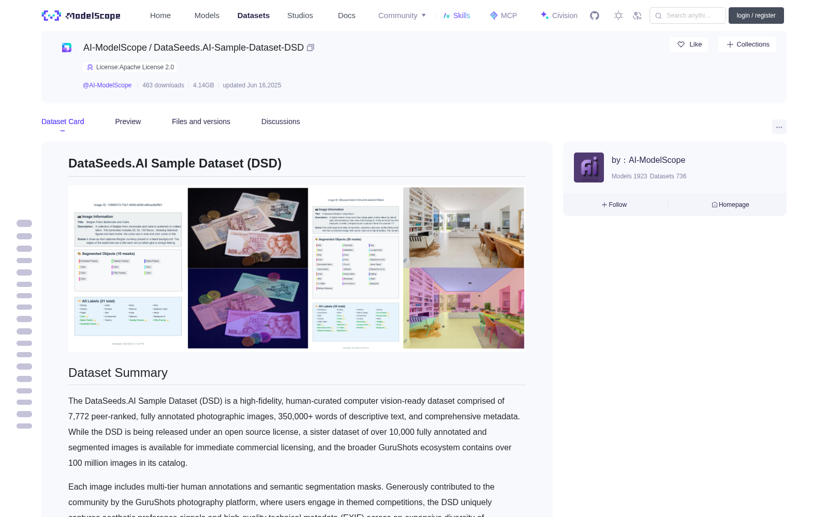Open the Skills nav link
This screenshot has height=517, width=828.
coord(457,16)
